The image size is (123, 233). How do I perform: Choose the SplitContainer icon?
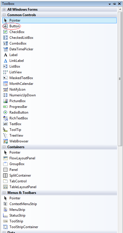[x=5, y=175]
